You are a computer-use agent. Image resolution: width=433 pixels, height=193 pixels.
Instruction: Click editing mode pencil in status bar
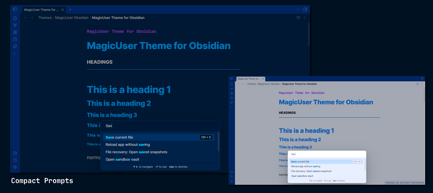point(398,182)
